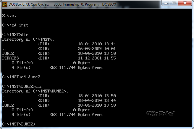This screenshot has width=194, height=129.
Task: Close the DOSBox window
Action: pos(185,3)
